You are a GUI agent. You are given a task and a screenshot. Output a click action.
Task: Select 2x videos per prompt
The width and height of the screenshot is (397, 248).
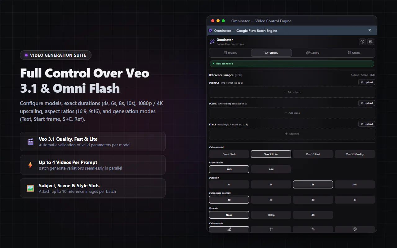[x=271, y=200]
